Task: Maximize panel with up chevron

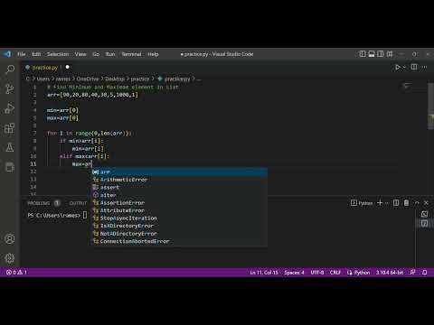Action: tap(417, 203)
